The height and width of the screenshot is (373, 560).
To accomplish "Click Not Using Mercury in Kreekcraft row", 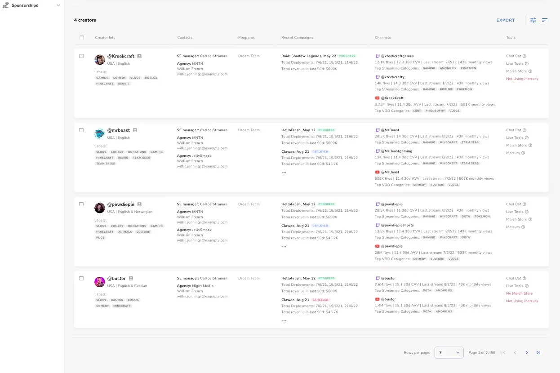I will click(x=522, y=79).
